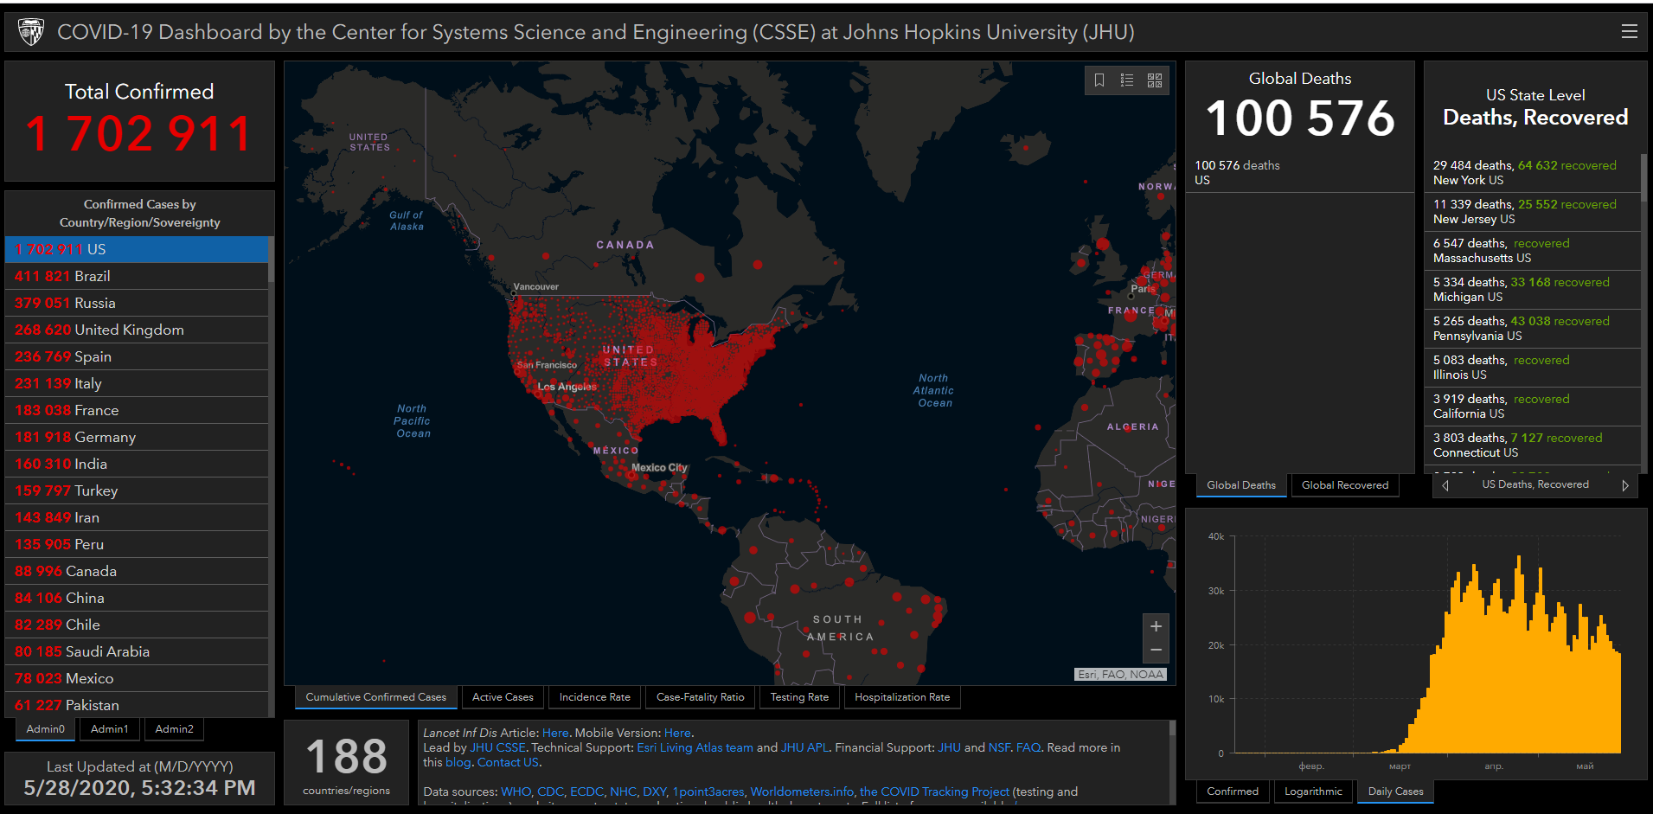This screenshot has width=1653, height=814.
Task: Open Esri Living Atlas team link
Action: [695, 747]
